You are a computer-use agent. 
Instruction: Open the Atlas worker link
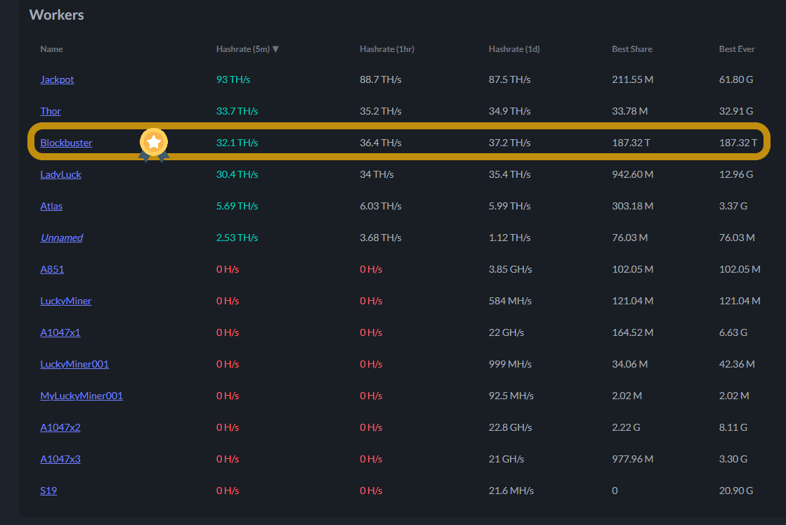tap(51, 206)
